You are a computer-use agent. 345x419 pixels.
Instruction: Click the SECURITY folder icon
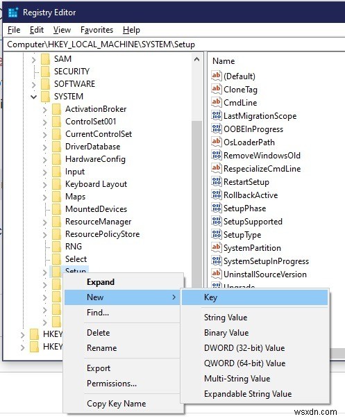(x=46, y=72)
